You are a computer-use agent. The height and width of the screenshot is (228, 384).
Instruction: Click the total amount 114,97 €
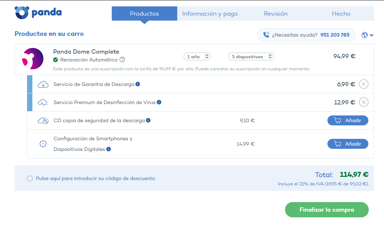click(x=354, y=174)
